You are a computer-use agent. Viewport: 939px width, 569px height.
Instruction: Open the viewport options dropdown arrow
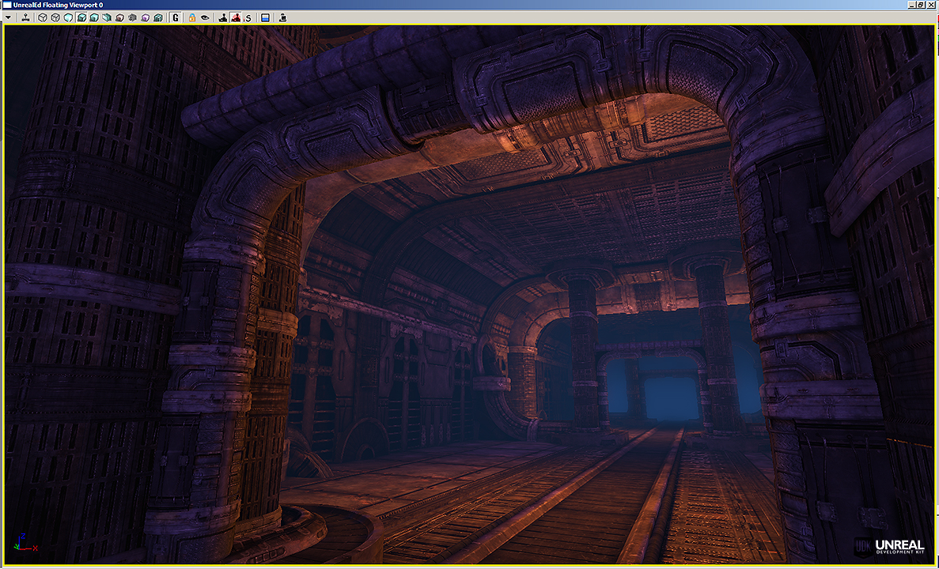9,17
